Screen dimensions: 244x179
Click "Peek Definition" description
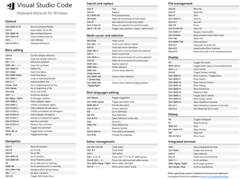tap(119, 115)
